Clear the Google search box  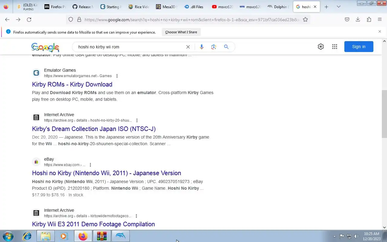tap(188, 47)
